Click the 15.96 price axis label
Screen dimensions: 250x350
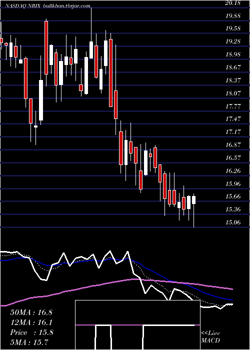pyautogui.click(x=233, y=184)
